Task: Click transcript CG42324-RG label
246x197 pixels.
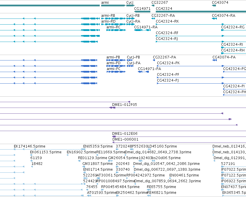Action: click(233, 27)
